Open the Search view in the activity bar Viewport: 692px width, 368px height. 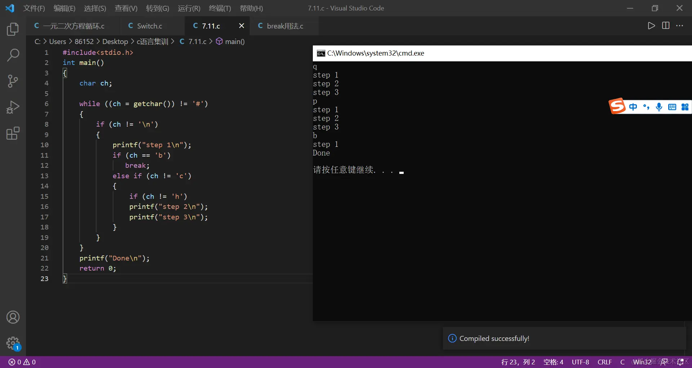click(13, 55)
